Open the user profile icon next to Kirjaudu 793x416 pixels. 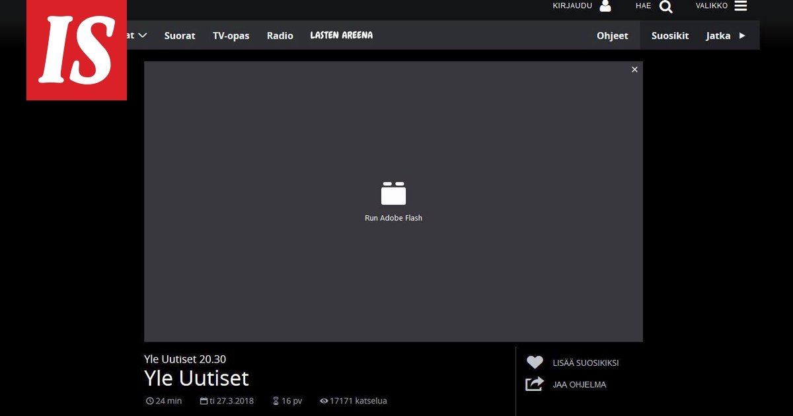pyautogui.click(x=605, y=6)
